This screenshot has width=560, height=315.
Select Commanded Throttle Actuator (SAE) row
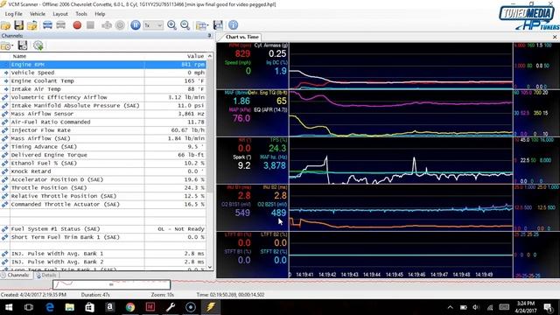(103, 205)
